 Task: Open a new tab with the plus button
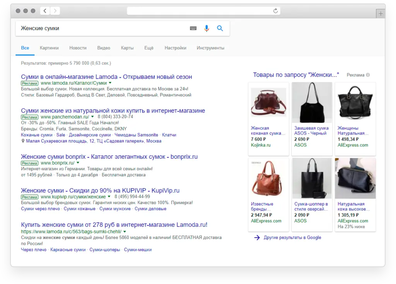381,14
